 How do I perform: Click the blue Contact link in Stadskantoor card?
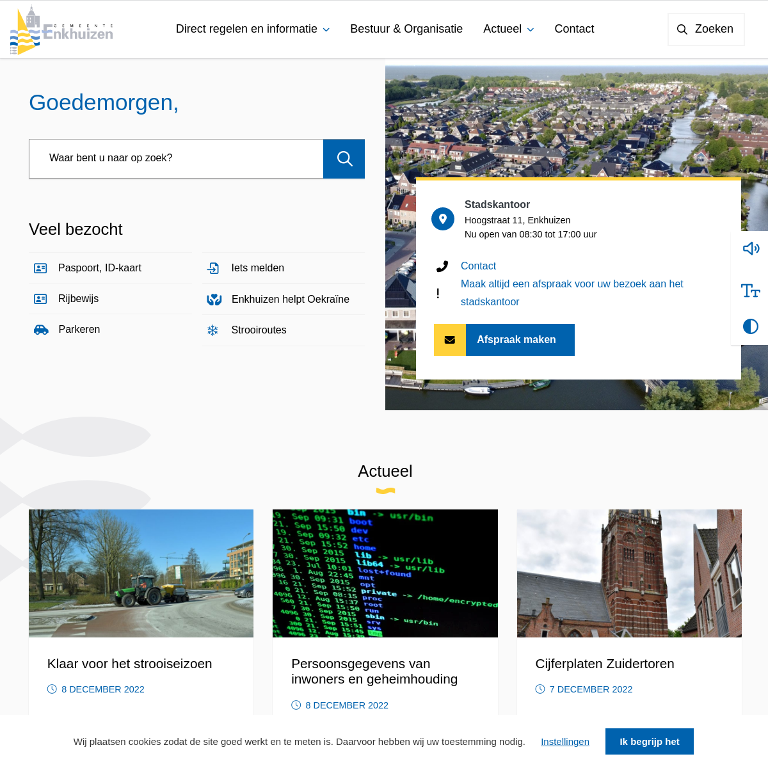pyautogui.click(x=478, y=266)
